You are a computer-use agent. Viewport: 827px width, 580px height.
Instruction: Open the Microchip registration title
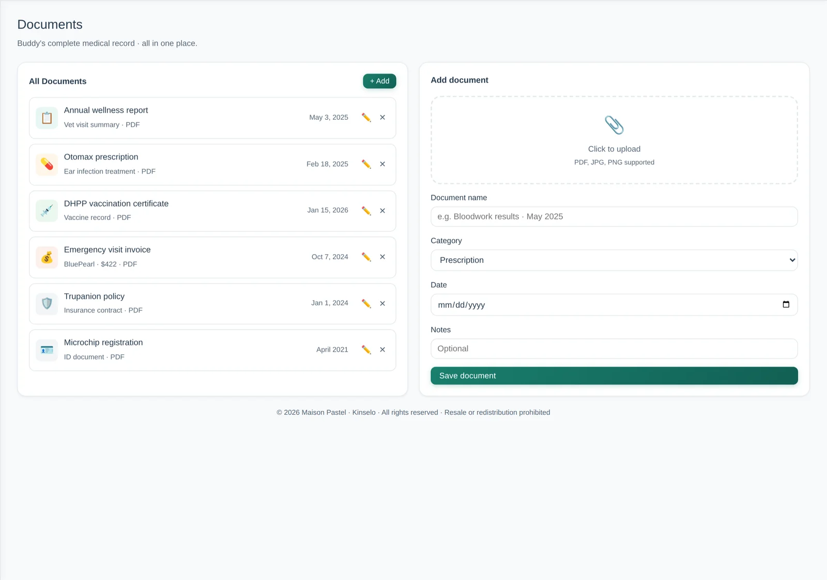[103, 342]
